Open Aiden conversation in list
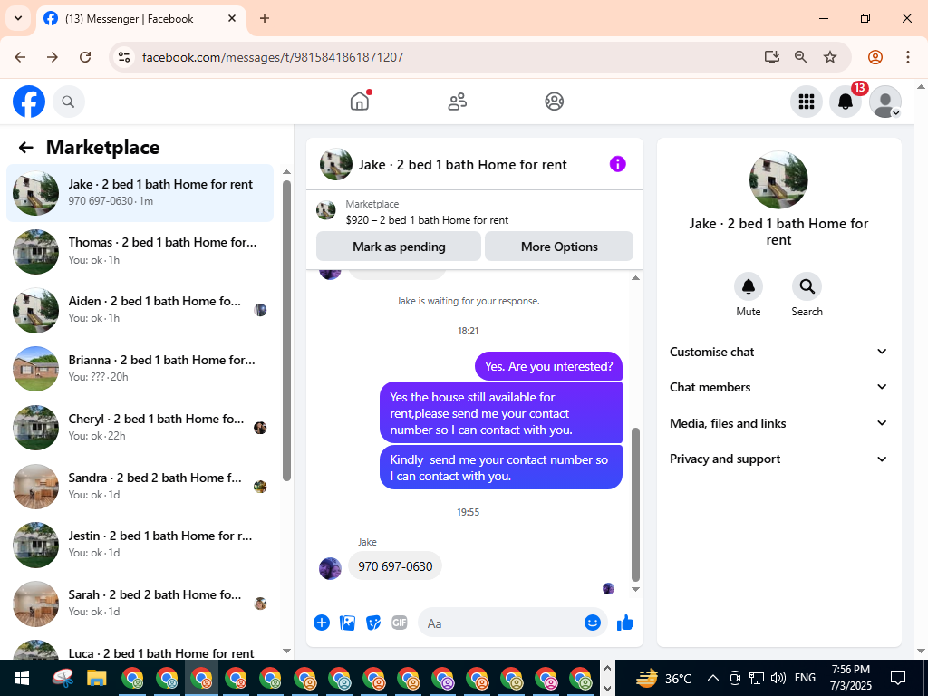This screenshot has width=928, height=696. (x=140, y=310)
